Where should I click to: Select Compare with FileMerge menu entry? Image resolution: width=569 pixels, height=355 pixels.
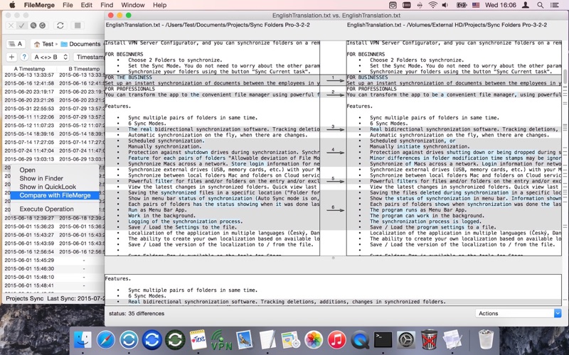(x=55, y=195)
